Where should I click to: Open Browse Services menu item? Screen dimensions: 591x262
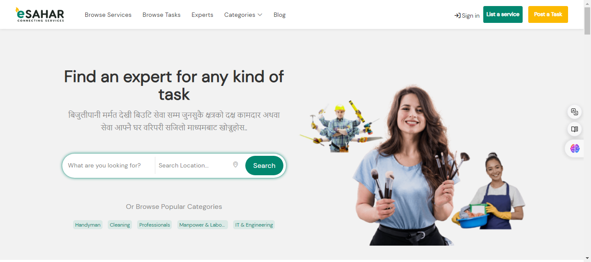pos(108,15)
